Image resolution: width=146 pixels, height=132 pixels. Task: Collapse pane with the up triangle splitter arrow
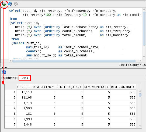pyautogui.click(x=2, y=67)
